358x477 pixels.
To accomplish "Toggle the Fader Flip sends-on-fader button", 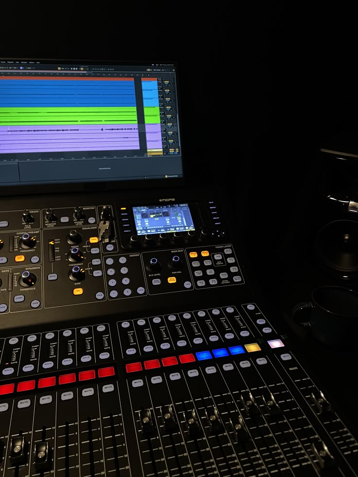I will [x=224, y=275].
